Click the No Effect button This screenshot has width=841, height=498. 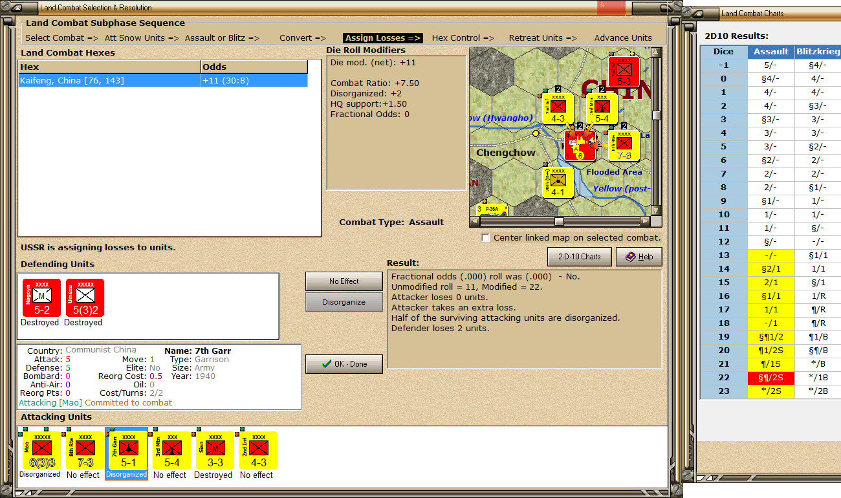pyautogui.click(x=344, y=281)
